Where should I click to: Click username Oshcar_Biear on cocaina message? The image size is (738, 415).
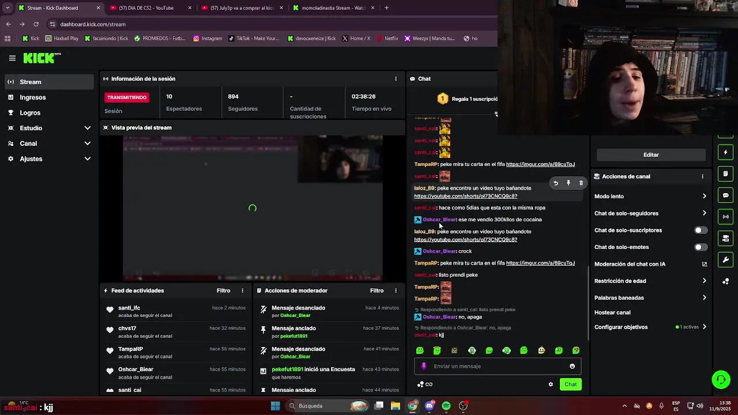[x=439, y=220]
